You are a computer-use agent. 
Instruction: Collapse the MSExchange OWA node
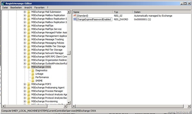pos(25,67)
